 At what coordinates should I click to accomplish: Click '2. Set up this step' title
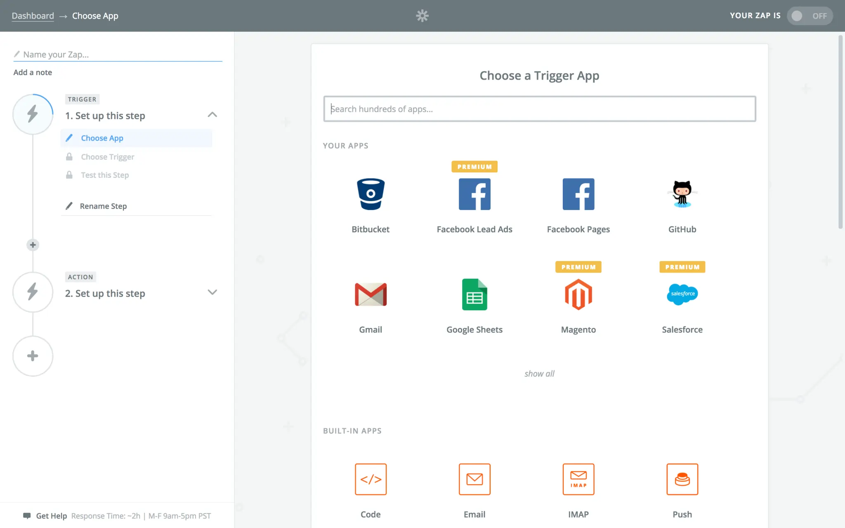pos(105,293)
